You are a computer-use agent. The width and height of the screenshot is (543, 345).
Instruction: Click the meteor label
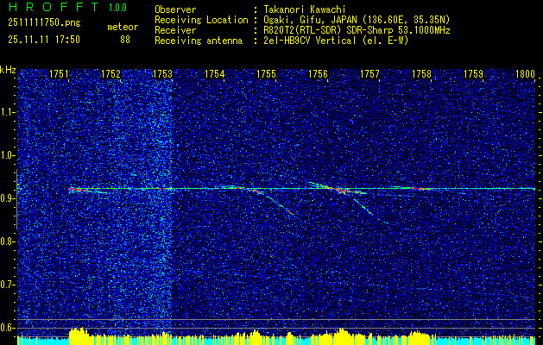(x=123, y=27)
